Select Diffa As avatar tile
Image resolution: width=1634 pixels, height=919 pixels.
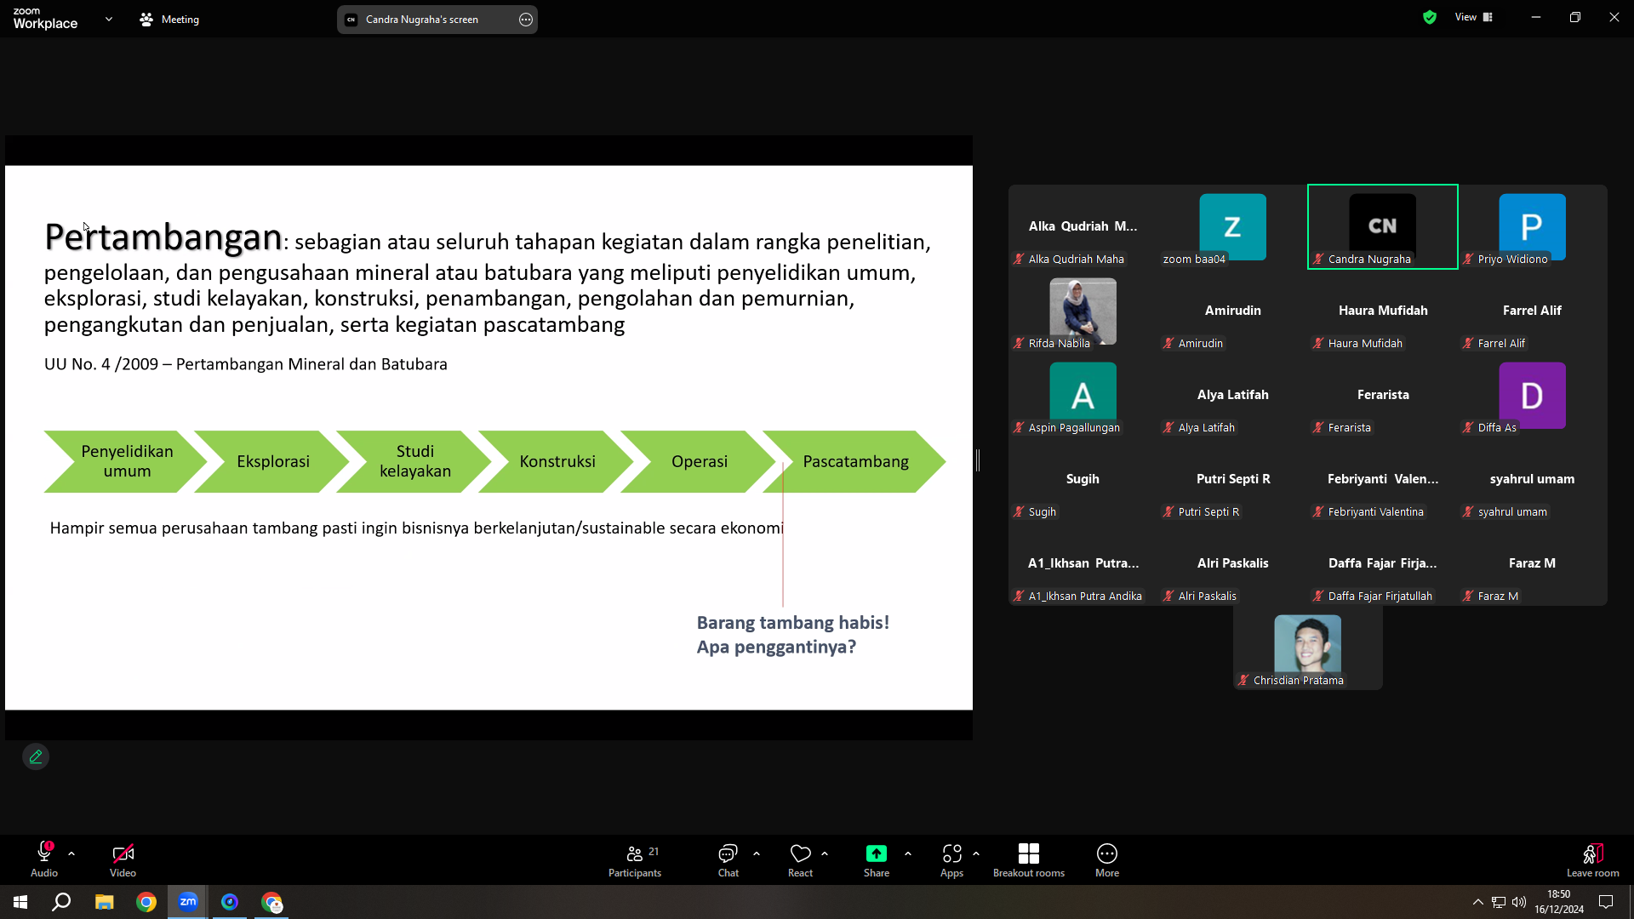click(1532, 395)
